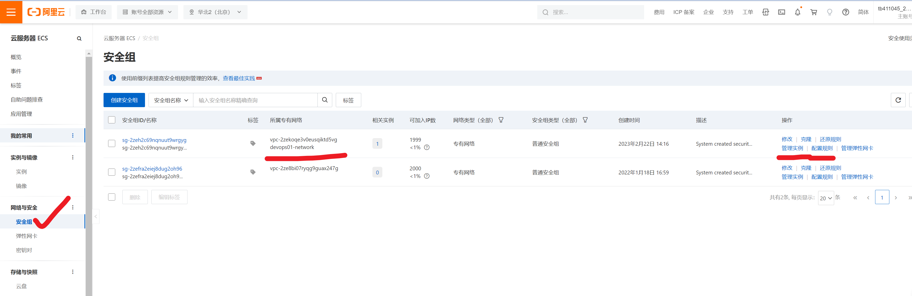The width and height of the screenshot is (912, 296).
Task: Expand the 华北2（北京） region dropdown
Action: 215,12
